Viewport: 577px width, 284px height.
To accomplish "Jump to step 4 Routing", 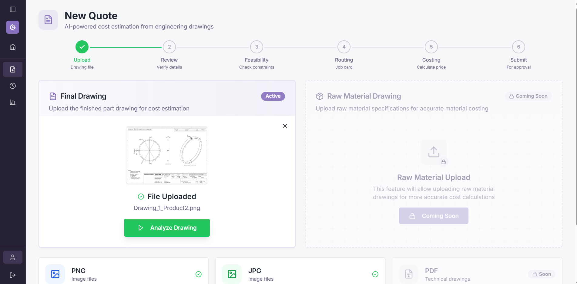I will (344, 47).
